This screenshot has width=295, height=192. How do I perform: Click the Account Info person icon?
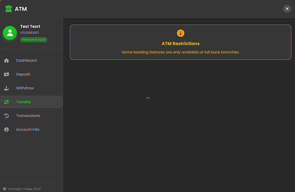pos(6,130)
